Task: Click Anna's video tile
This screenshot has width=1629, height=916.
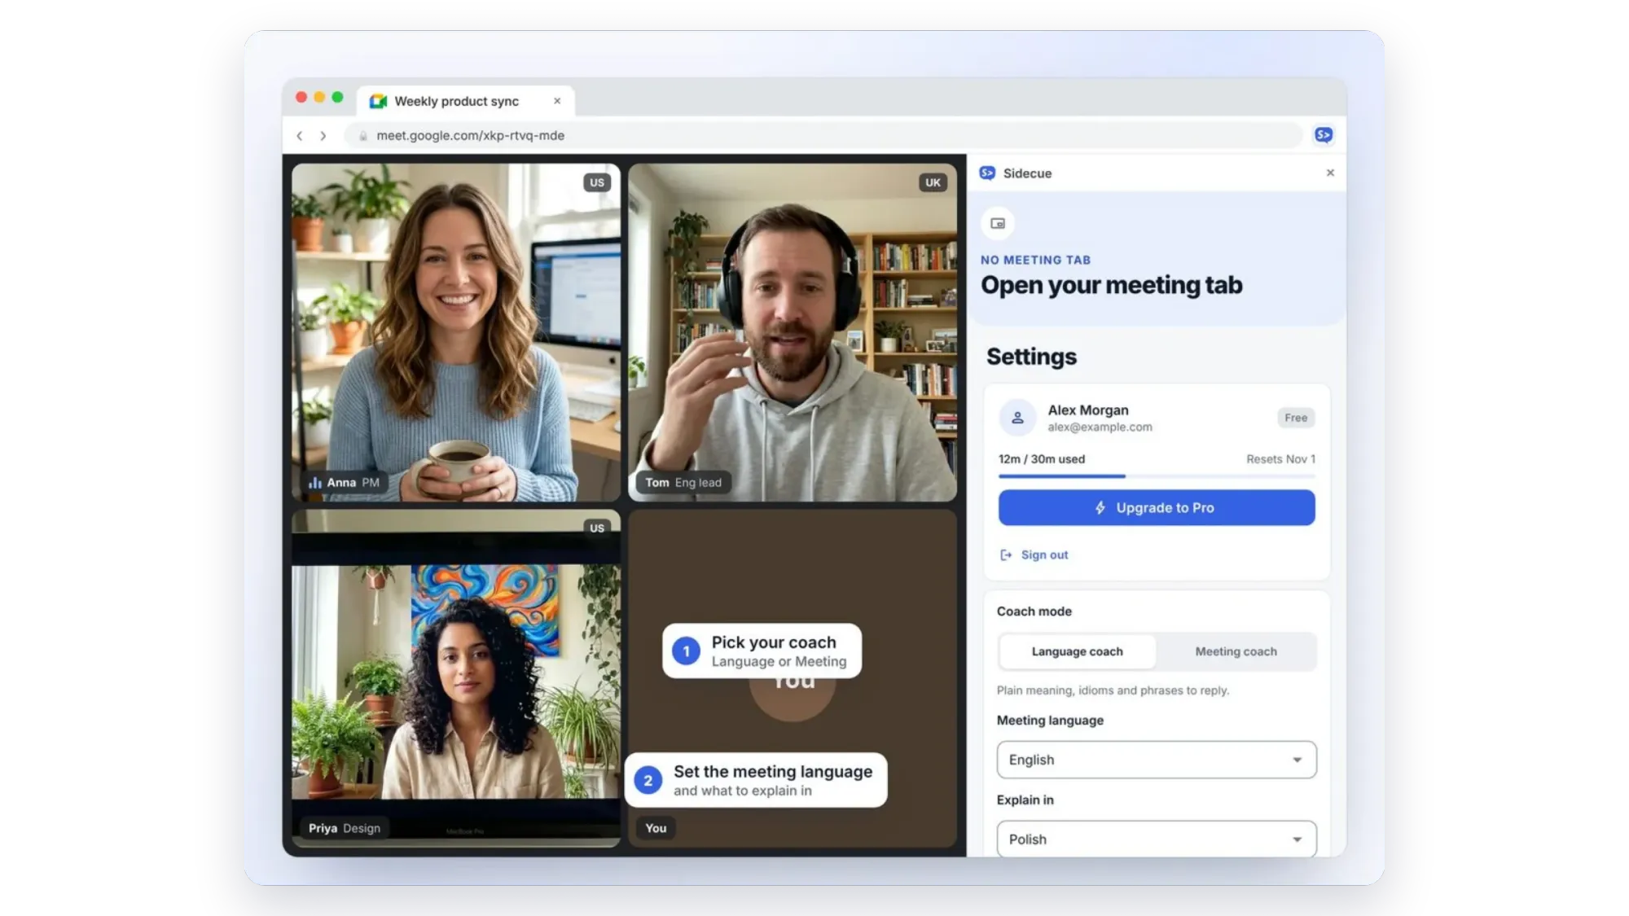Action: click(456, 332)
